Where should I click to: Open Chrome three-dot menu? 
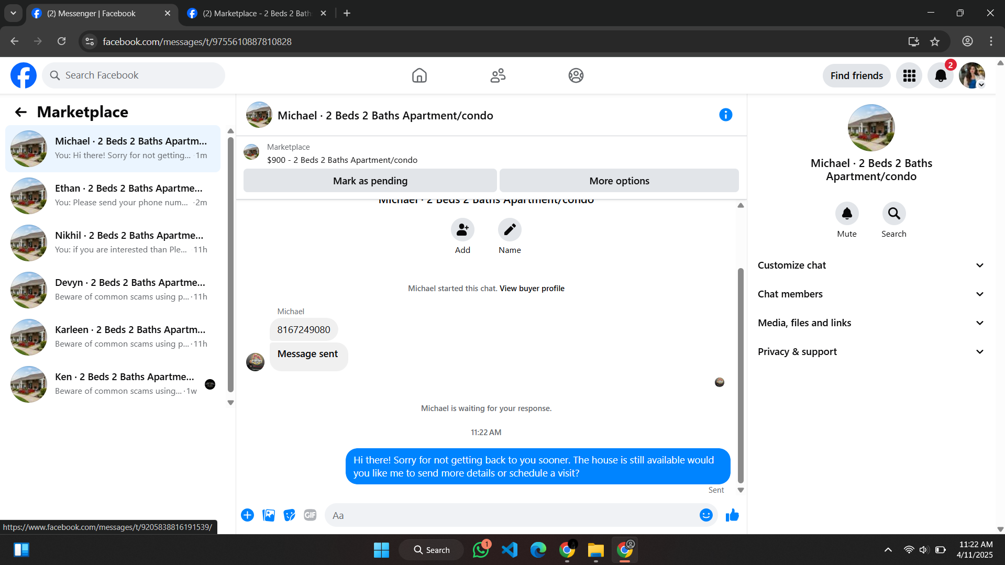click(991, 41)
